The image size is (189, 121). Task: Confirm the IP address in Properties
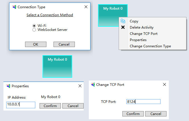50,106
